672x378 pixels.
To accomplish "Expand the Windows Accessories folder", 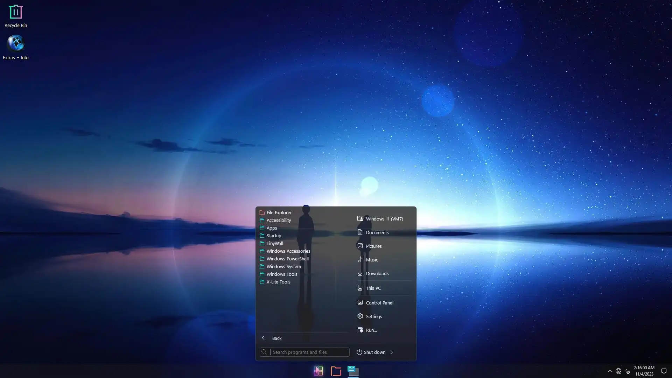I will click(288, 251).
